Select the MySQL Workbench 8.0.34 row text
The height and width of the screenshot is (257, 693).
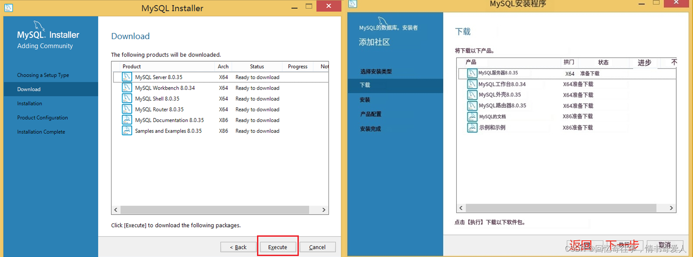[x=165, y=88]
